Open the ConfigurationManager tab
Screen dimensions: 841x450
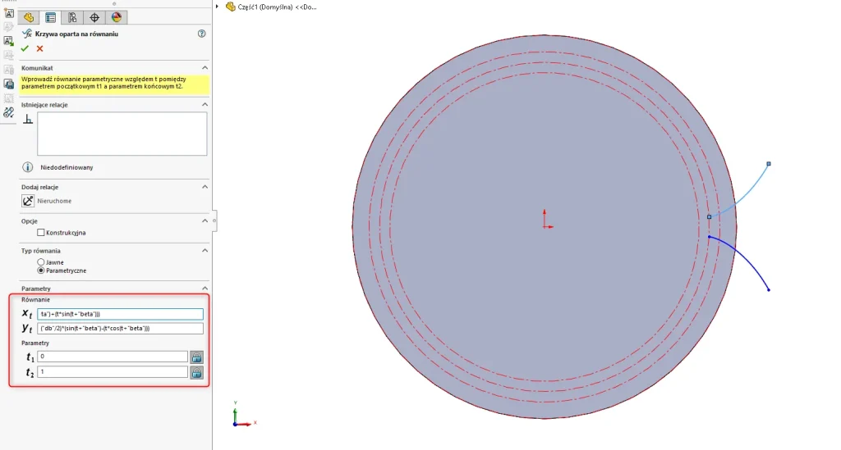pyautogui.click(x=72, y=17)
